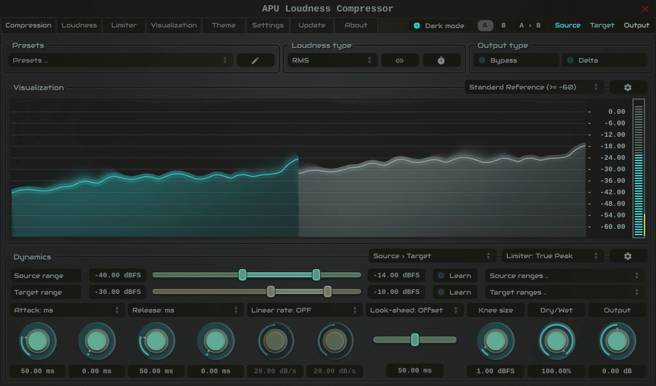This screenshot has width=656, height=386.
Task: Open Source > Target dropdown
Action: click(432, 256)
